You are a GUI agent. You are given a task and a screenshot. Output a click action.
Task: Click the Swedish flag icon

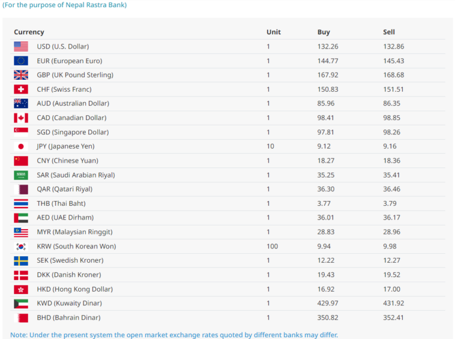[21, 260]
